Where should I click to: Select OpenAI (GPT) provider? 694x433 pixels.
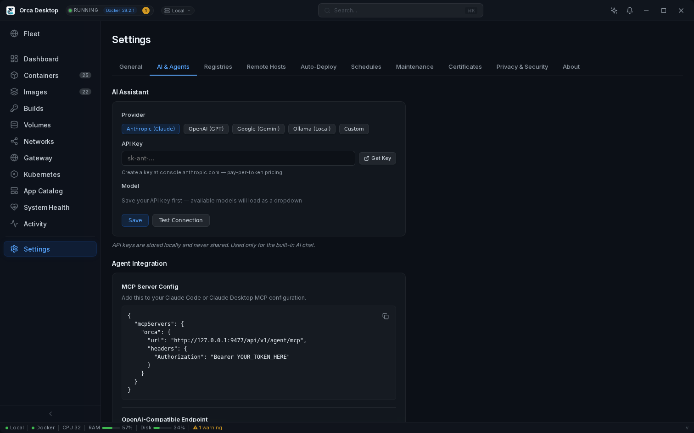[x=206, y=129]
